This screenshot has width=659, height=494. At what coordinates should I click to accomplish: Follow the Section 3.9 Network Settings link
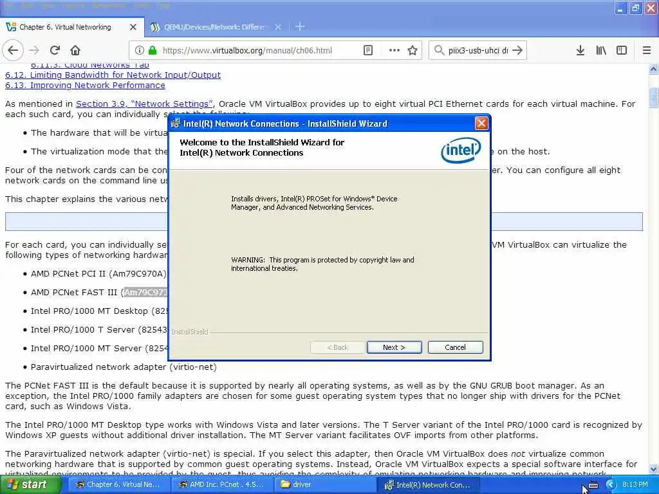pyautogui.click(x=144, y=104)
